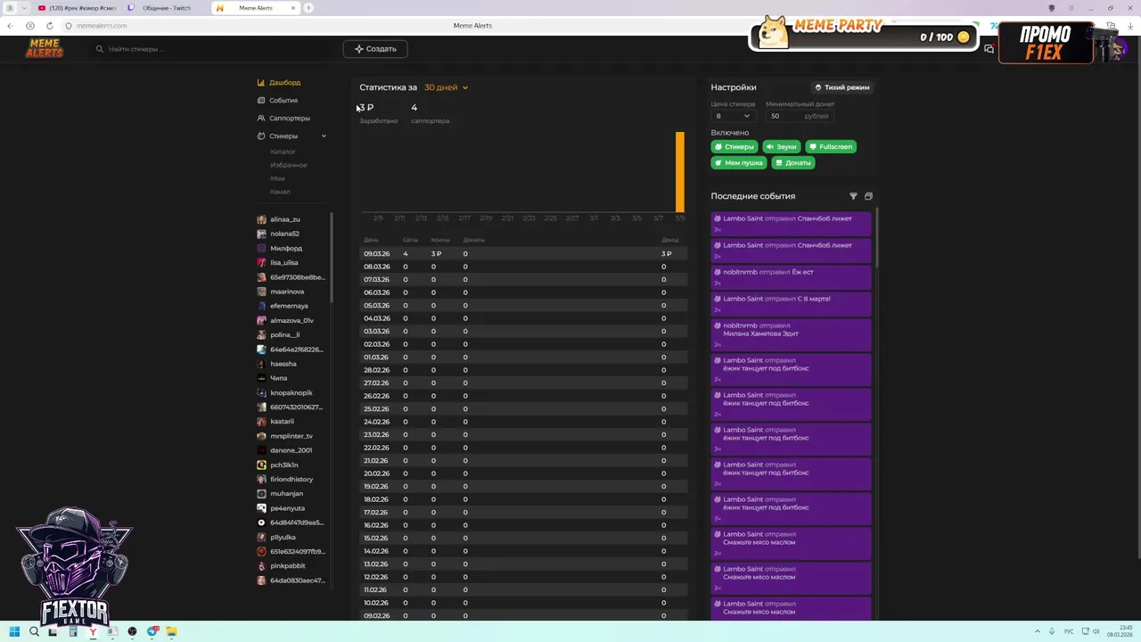Toggle the Мем пушка enabled chip
This screenshot has width=1141, height=642.
tap(738, 162)
